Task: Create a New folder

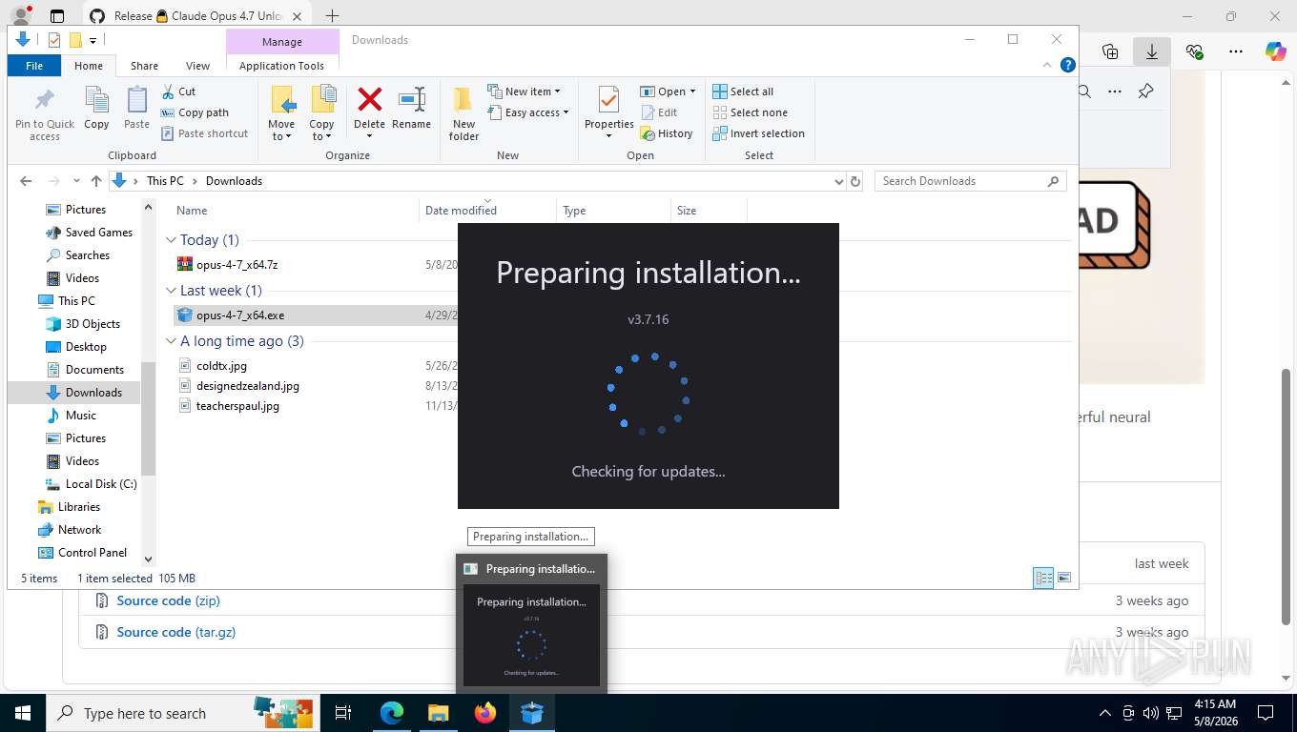Action: tap(463, 113)
